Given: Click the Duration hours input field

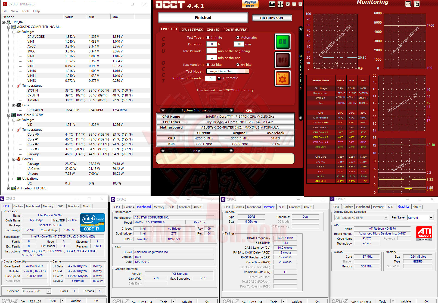Looking at the screenshot, I should (x=212, y=44).
